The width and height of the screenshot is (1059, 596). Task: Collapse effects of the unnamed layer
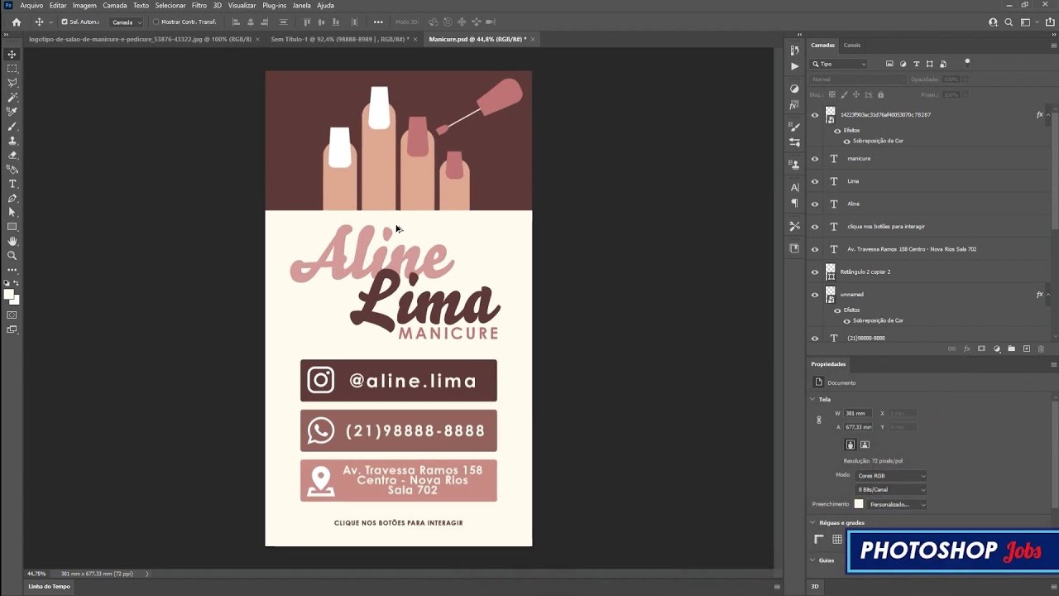[x=1048, y=295]
